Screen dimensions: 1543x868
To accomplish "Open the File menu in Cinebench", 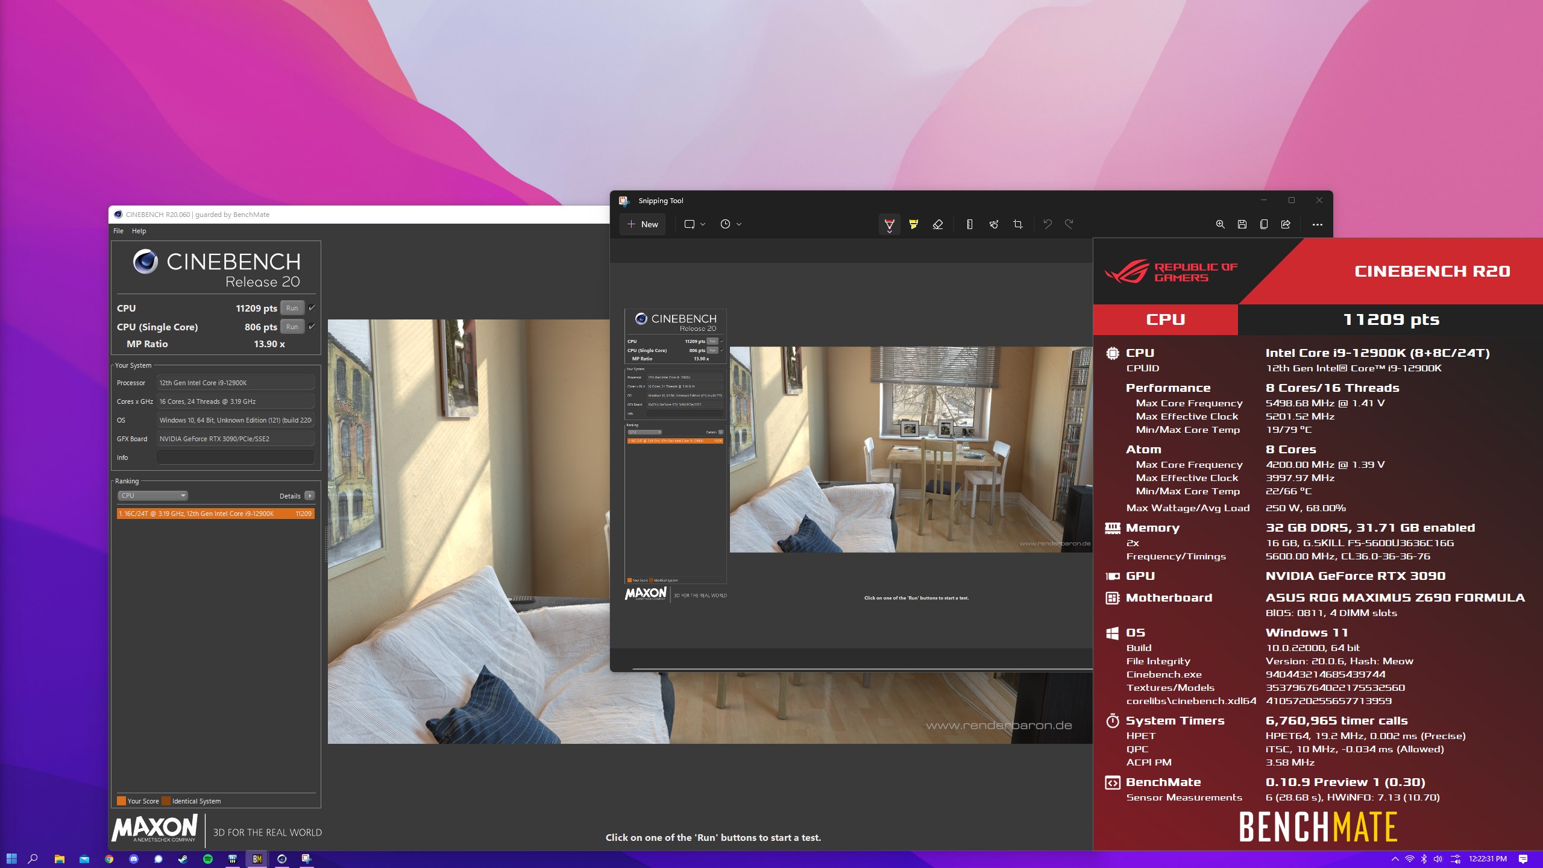I will [118, 231].
